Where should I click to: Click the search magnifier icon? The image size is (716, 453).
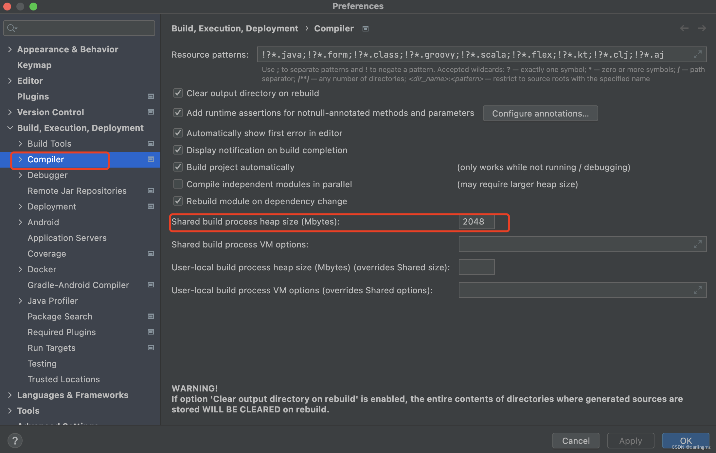pos(11,28)
